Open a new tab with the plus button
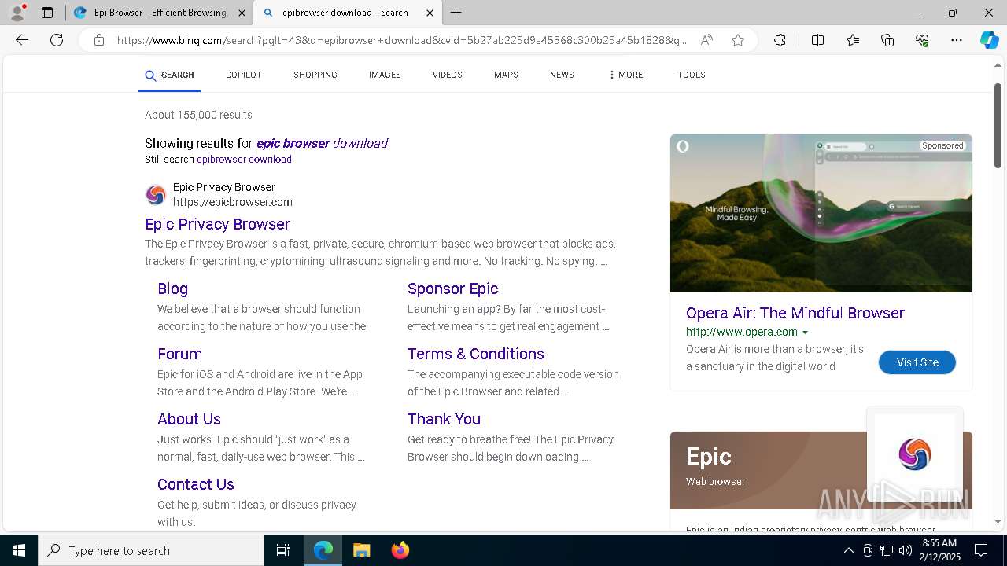 [x=456, y=13]
